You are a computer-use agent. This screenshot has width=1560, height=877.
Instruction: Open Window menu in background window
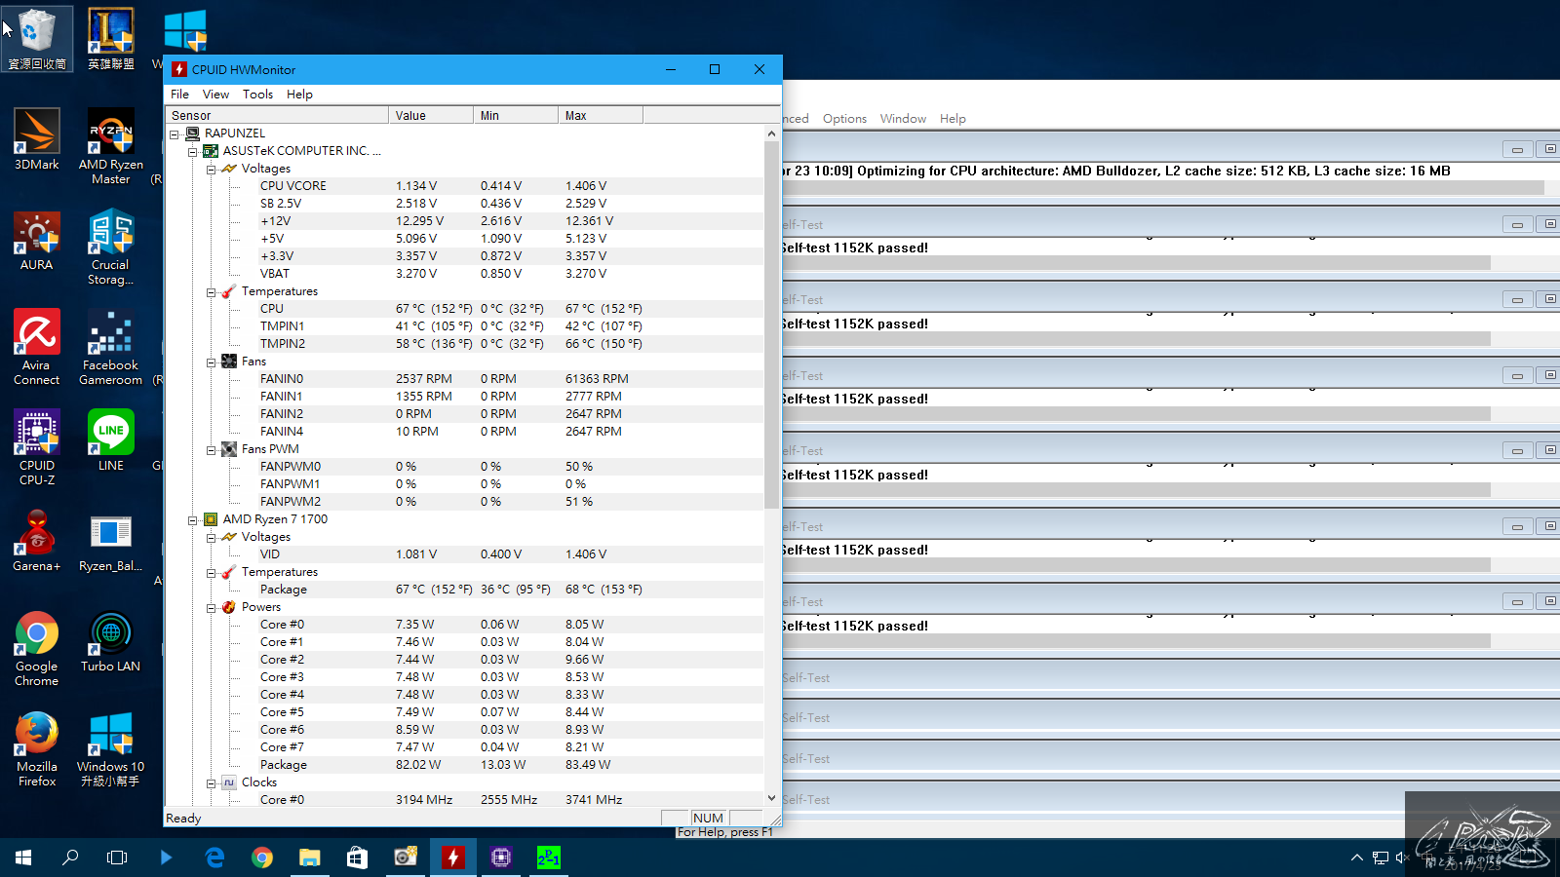903,119
